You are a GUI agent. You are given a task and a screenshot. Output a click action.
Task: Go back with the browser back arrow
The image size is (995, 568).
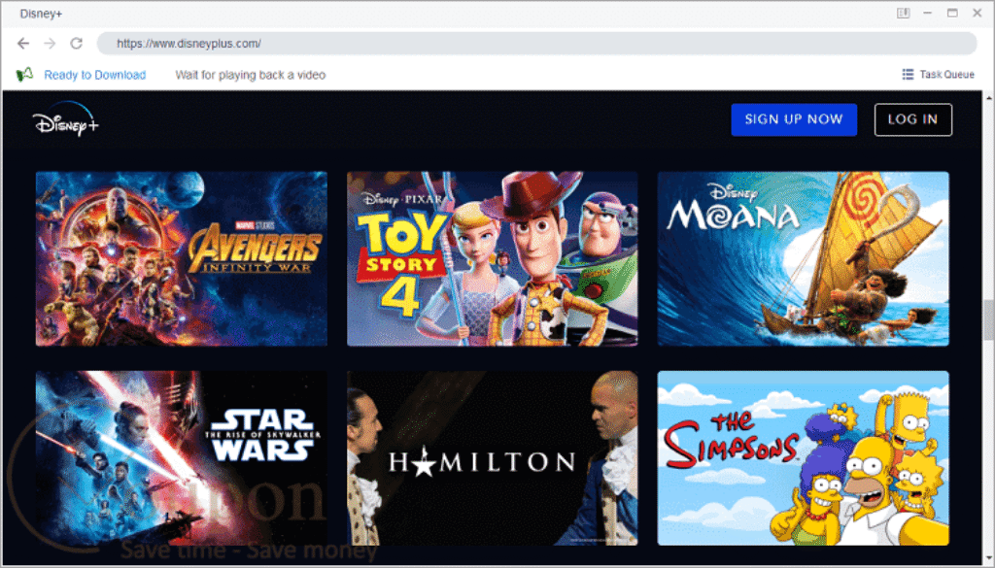click(x=23, y=43)
